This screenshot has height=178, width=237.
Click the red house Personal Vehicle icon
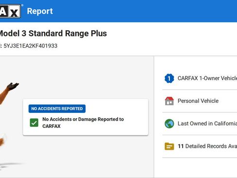(x=169, y=101)
